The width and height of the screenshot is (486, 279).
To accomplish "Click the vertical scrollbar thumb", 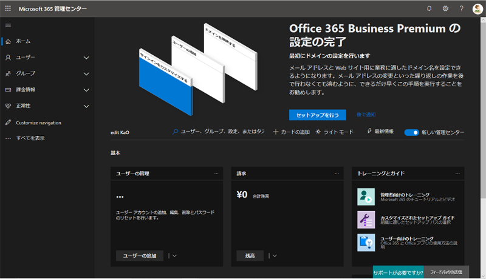I will pyautogui.click(x=483, y=110).
